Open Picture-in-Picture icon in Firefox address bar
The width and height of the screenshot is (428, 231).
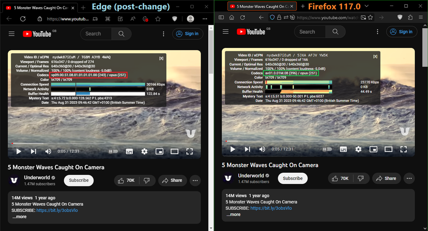(x=363, y=18)
